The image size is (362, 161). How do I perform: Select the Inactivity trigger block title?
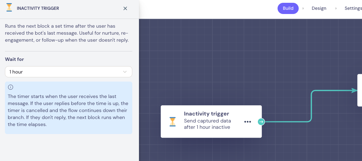point(207,114)
